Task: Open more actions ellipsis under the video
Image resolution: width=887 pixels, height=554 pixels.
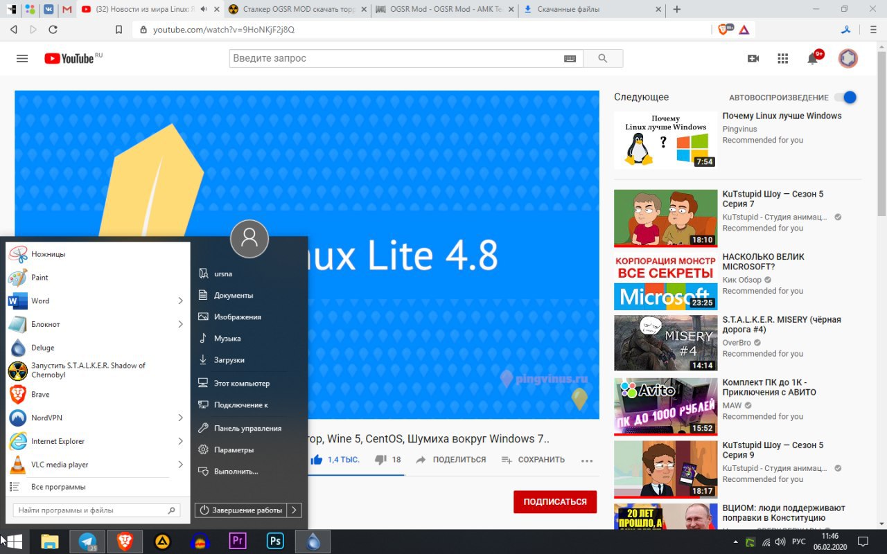Action: tap(587, 461)
